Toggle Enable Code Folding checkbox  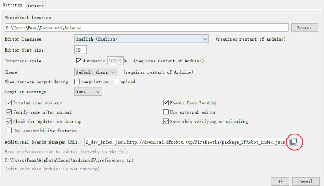point(166,103)
